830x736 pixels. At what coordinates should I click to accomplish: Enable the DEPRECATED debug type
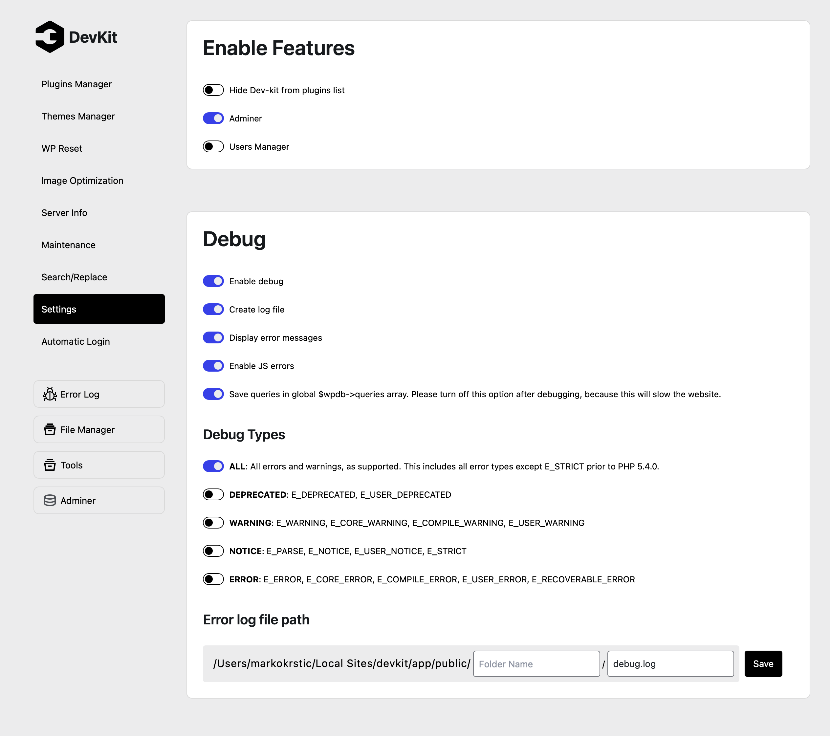click(x=213, y=494)
